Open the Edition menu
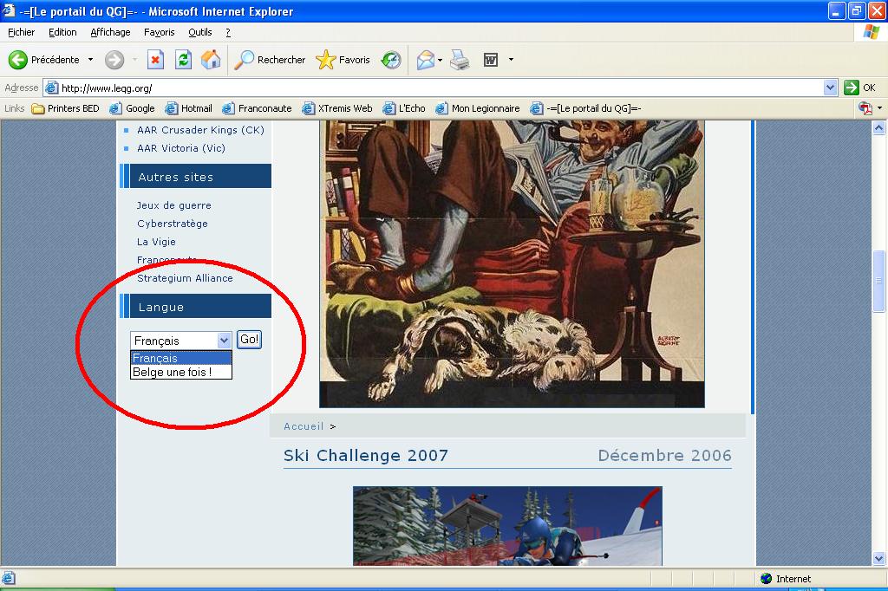The width and height of the screenshot is (888, 591). click(62, 32)
